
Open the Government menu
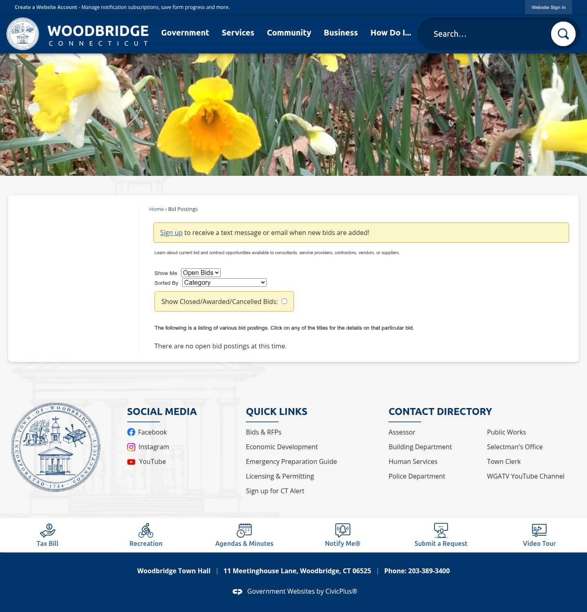[185, 33]
